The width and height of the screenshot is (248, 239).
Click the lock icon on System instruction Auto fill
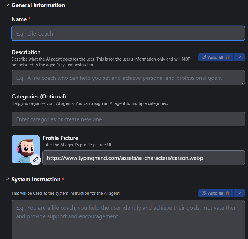(x=227, y=193)
